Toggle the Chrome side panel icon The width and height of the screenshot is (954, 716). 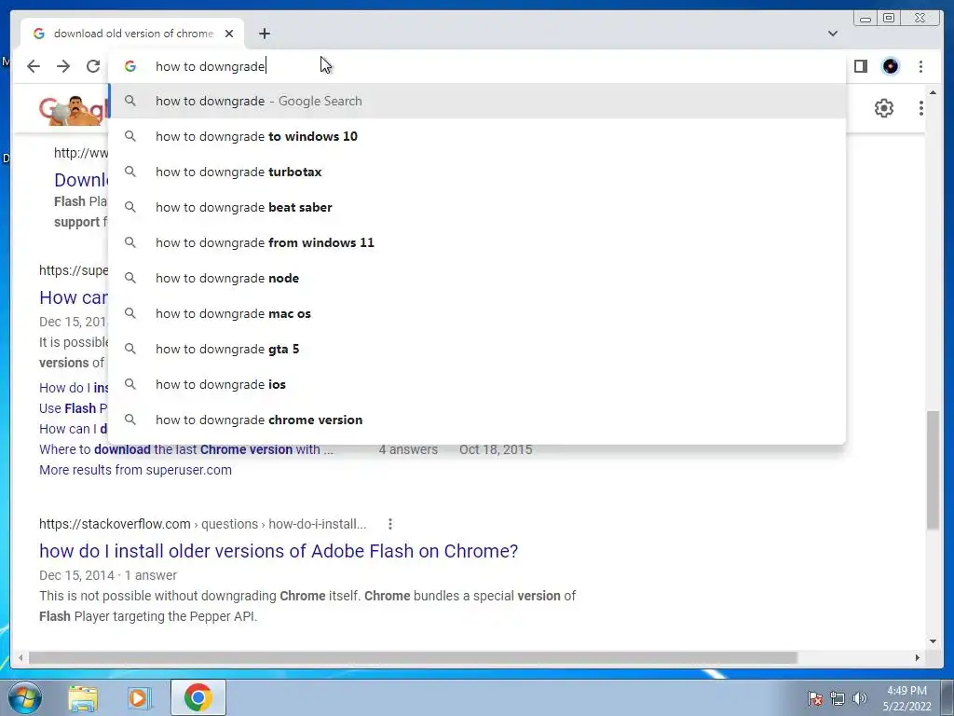[860, 66]
